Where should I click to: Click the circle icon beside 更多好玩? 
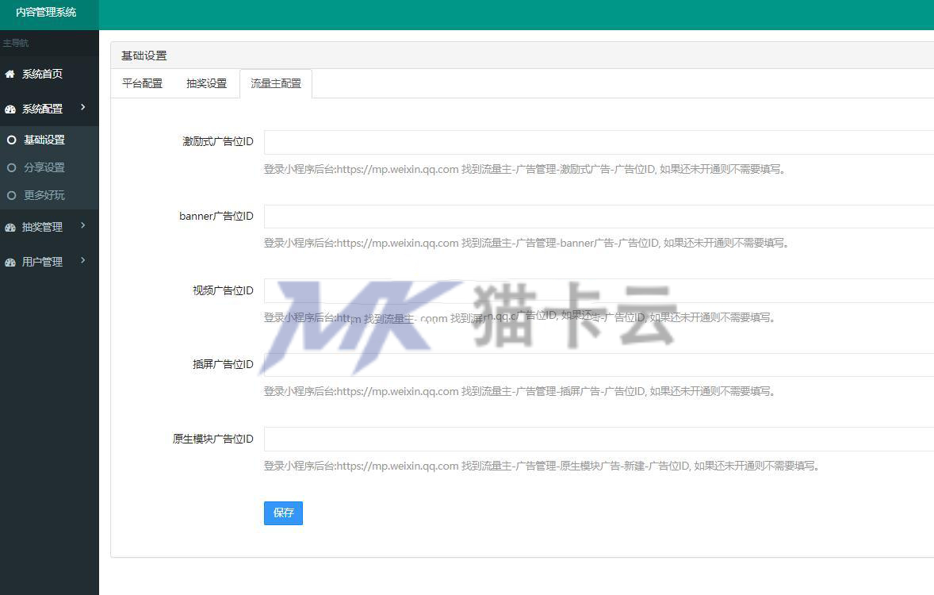(11, 195)
